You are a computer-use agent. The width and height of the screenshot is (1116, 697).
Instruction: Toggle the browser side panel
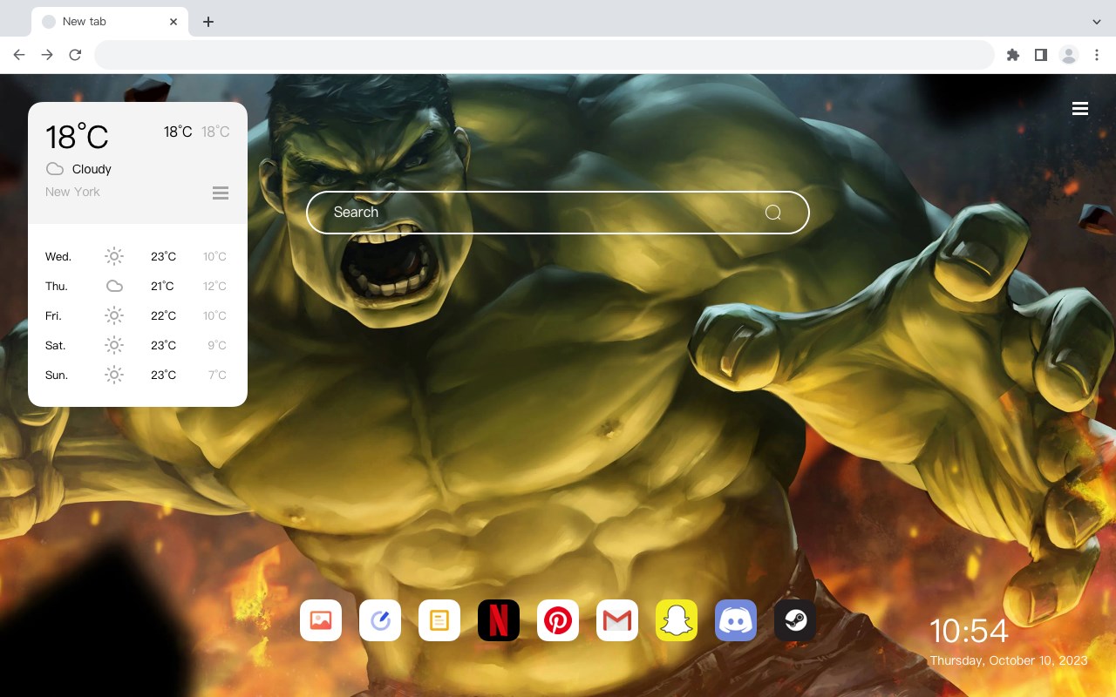(x=1040, y=55)
